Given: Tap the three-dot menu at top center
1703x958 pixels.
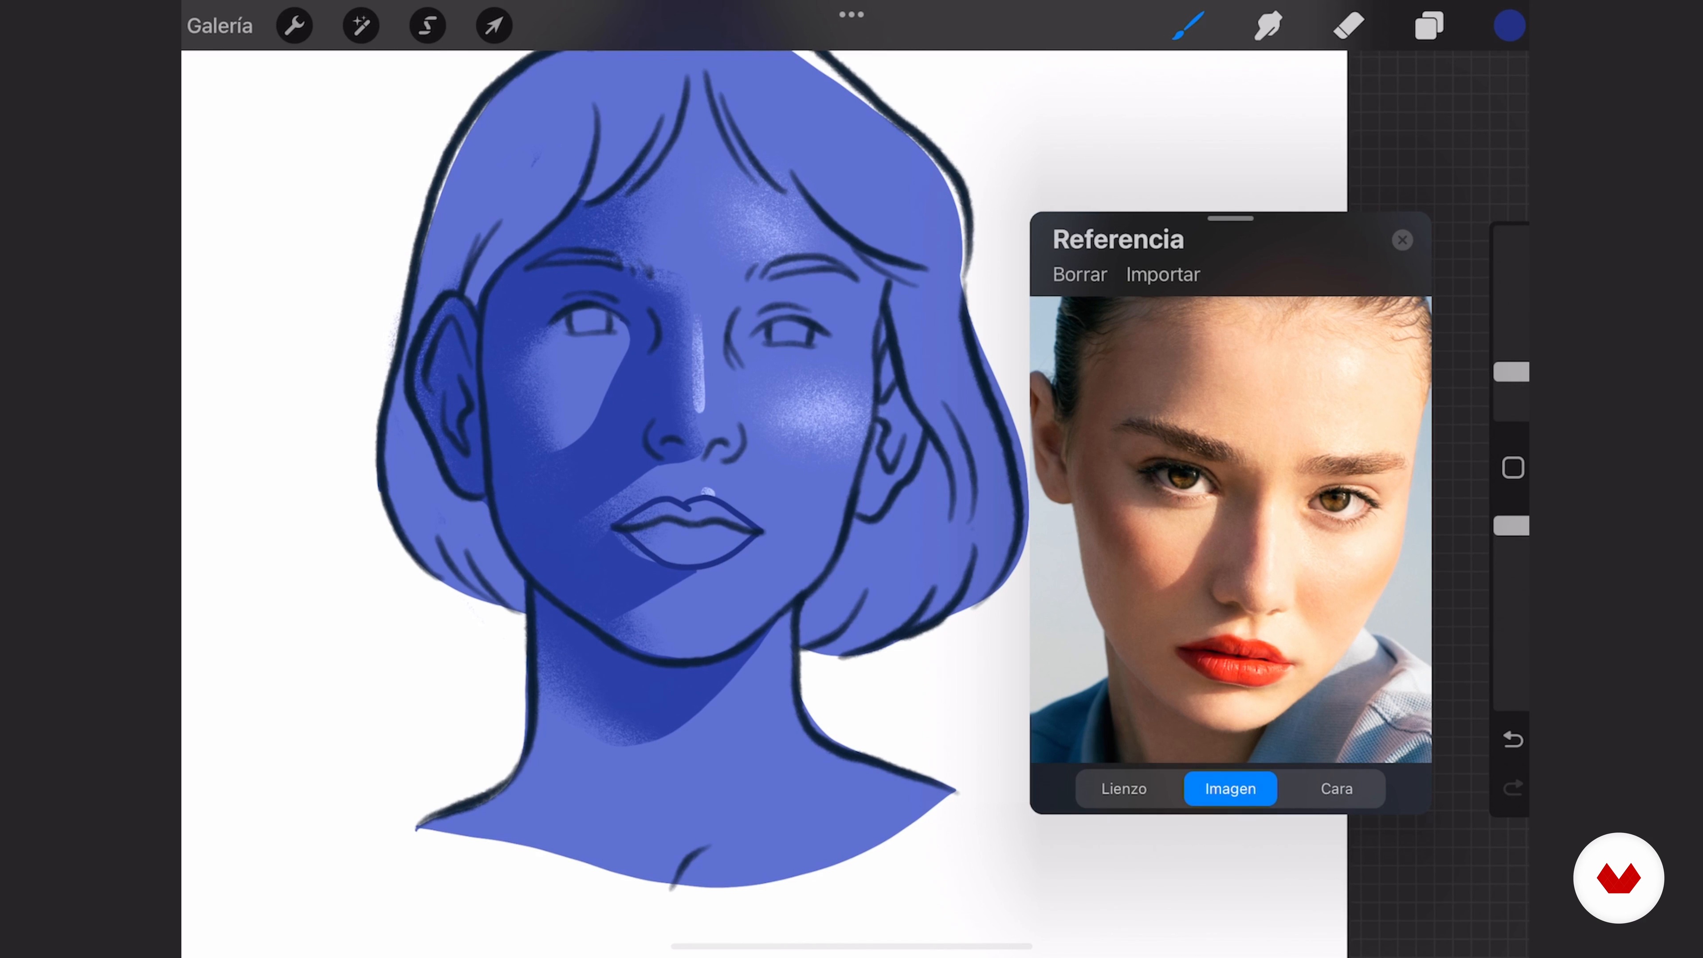Looking at the screenshot, I should 851,15.
